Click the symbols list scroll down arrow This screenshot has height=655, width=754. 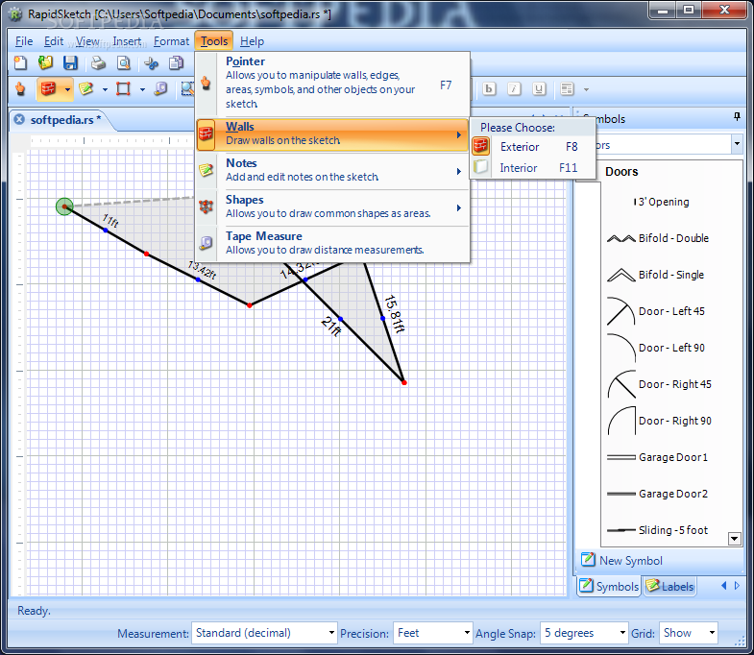tap(734, 538)
